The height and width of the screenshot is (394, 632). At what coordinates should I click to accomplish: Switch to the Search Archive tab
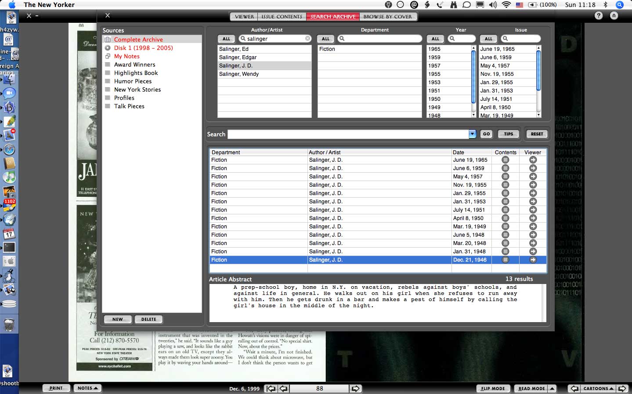[333, 17]
